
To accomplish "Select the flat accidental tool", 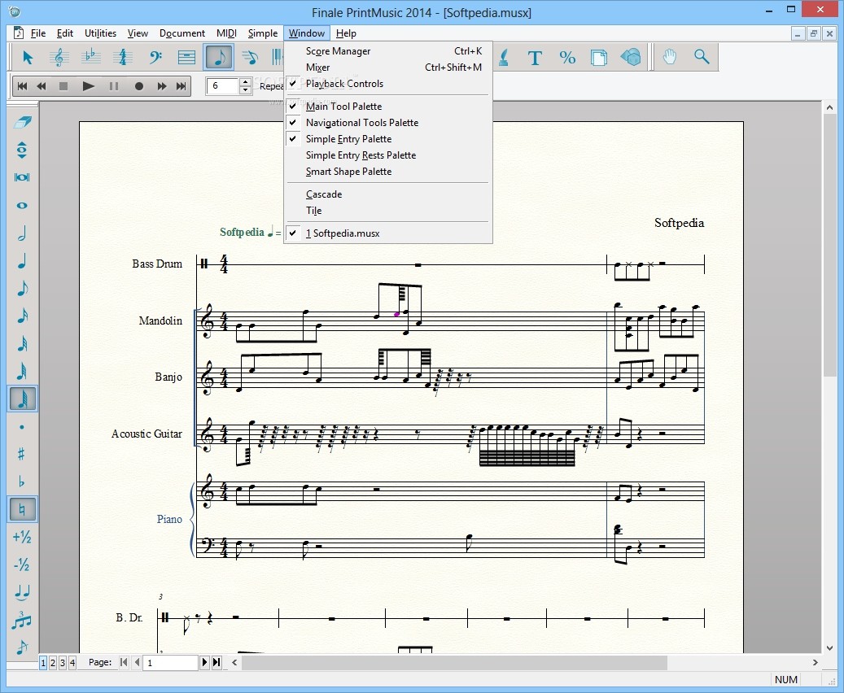I will [22, 482].
